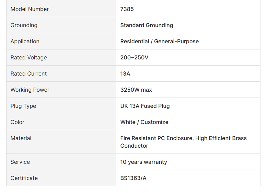267x193 pixels.
Task: Click the Working Power label
Action: (30, 90)
